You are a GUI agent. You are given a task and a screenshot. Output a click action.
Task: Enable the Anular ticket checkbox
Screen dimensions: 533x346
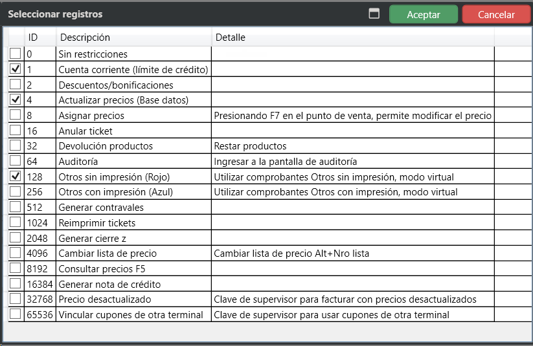coord(15,131)
